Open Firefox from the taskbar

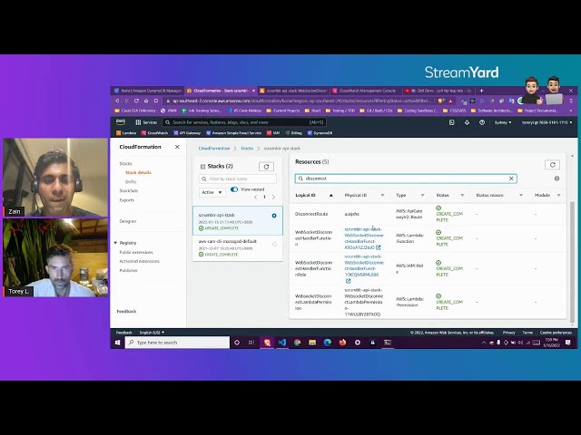342,343
